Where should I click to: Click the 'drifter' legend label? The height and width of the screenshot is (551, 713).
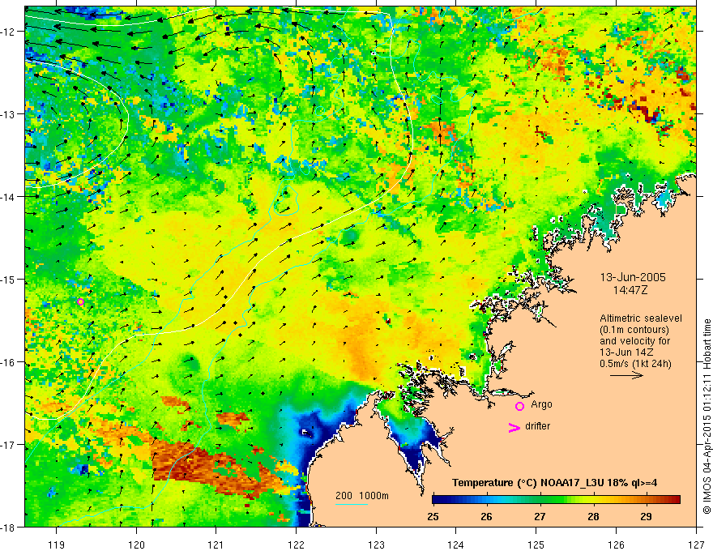[537, 426]
